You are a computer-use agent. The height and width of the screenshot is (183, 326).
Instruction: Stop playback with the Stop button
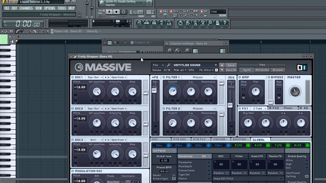116,12
